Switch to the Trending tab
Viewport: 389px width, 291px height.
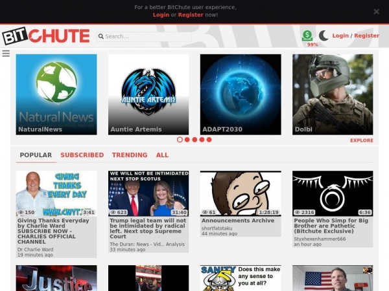(x=130, y=155)
